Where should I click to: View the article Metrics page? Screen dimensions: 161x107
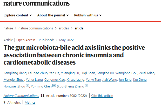(x=30, y=103)
